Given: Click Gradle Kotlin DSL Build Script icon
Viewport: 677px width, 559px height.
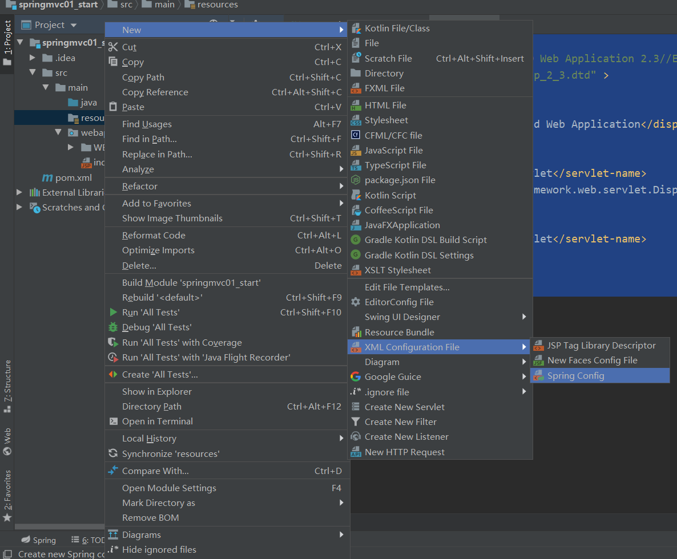Looking at the screenshot, I should 356,240.
